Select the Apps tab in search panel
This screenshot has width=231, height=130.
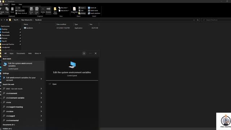[12, 53]
